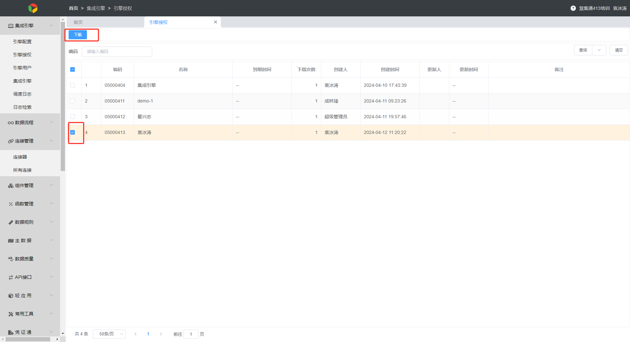Expand the API接口 menu group
Image resolution: width=630 pixels, height=342 pixels.
pyautogui.click(x=52, y=277)
